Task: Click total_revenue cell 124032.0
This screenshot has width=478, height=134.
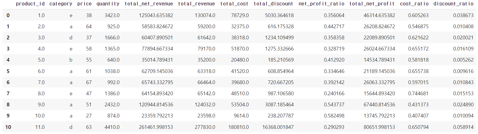Action: tap(205, 105)
